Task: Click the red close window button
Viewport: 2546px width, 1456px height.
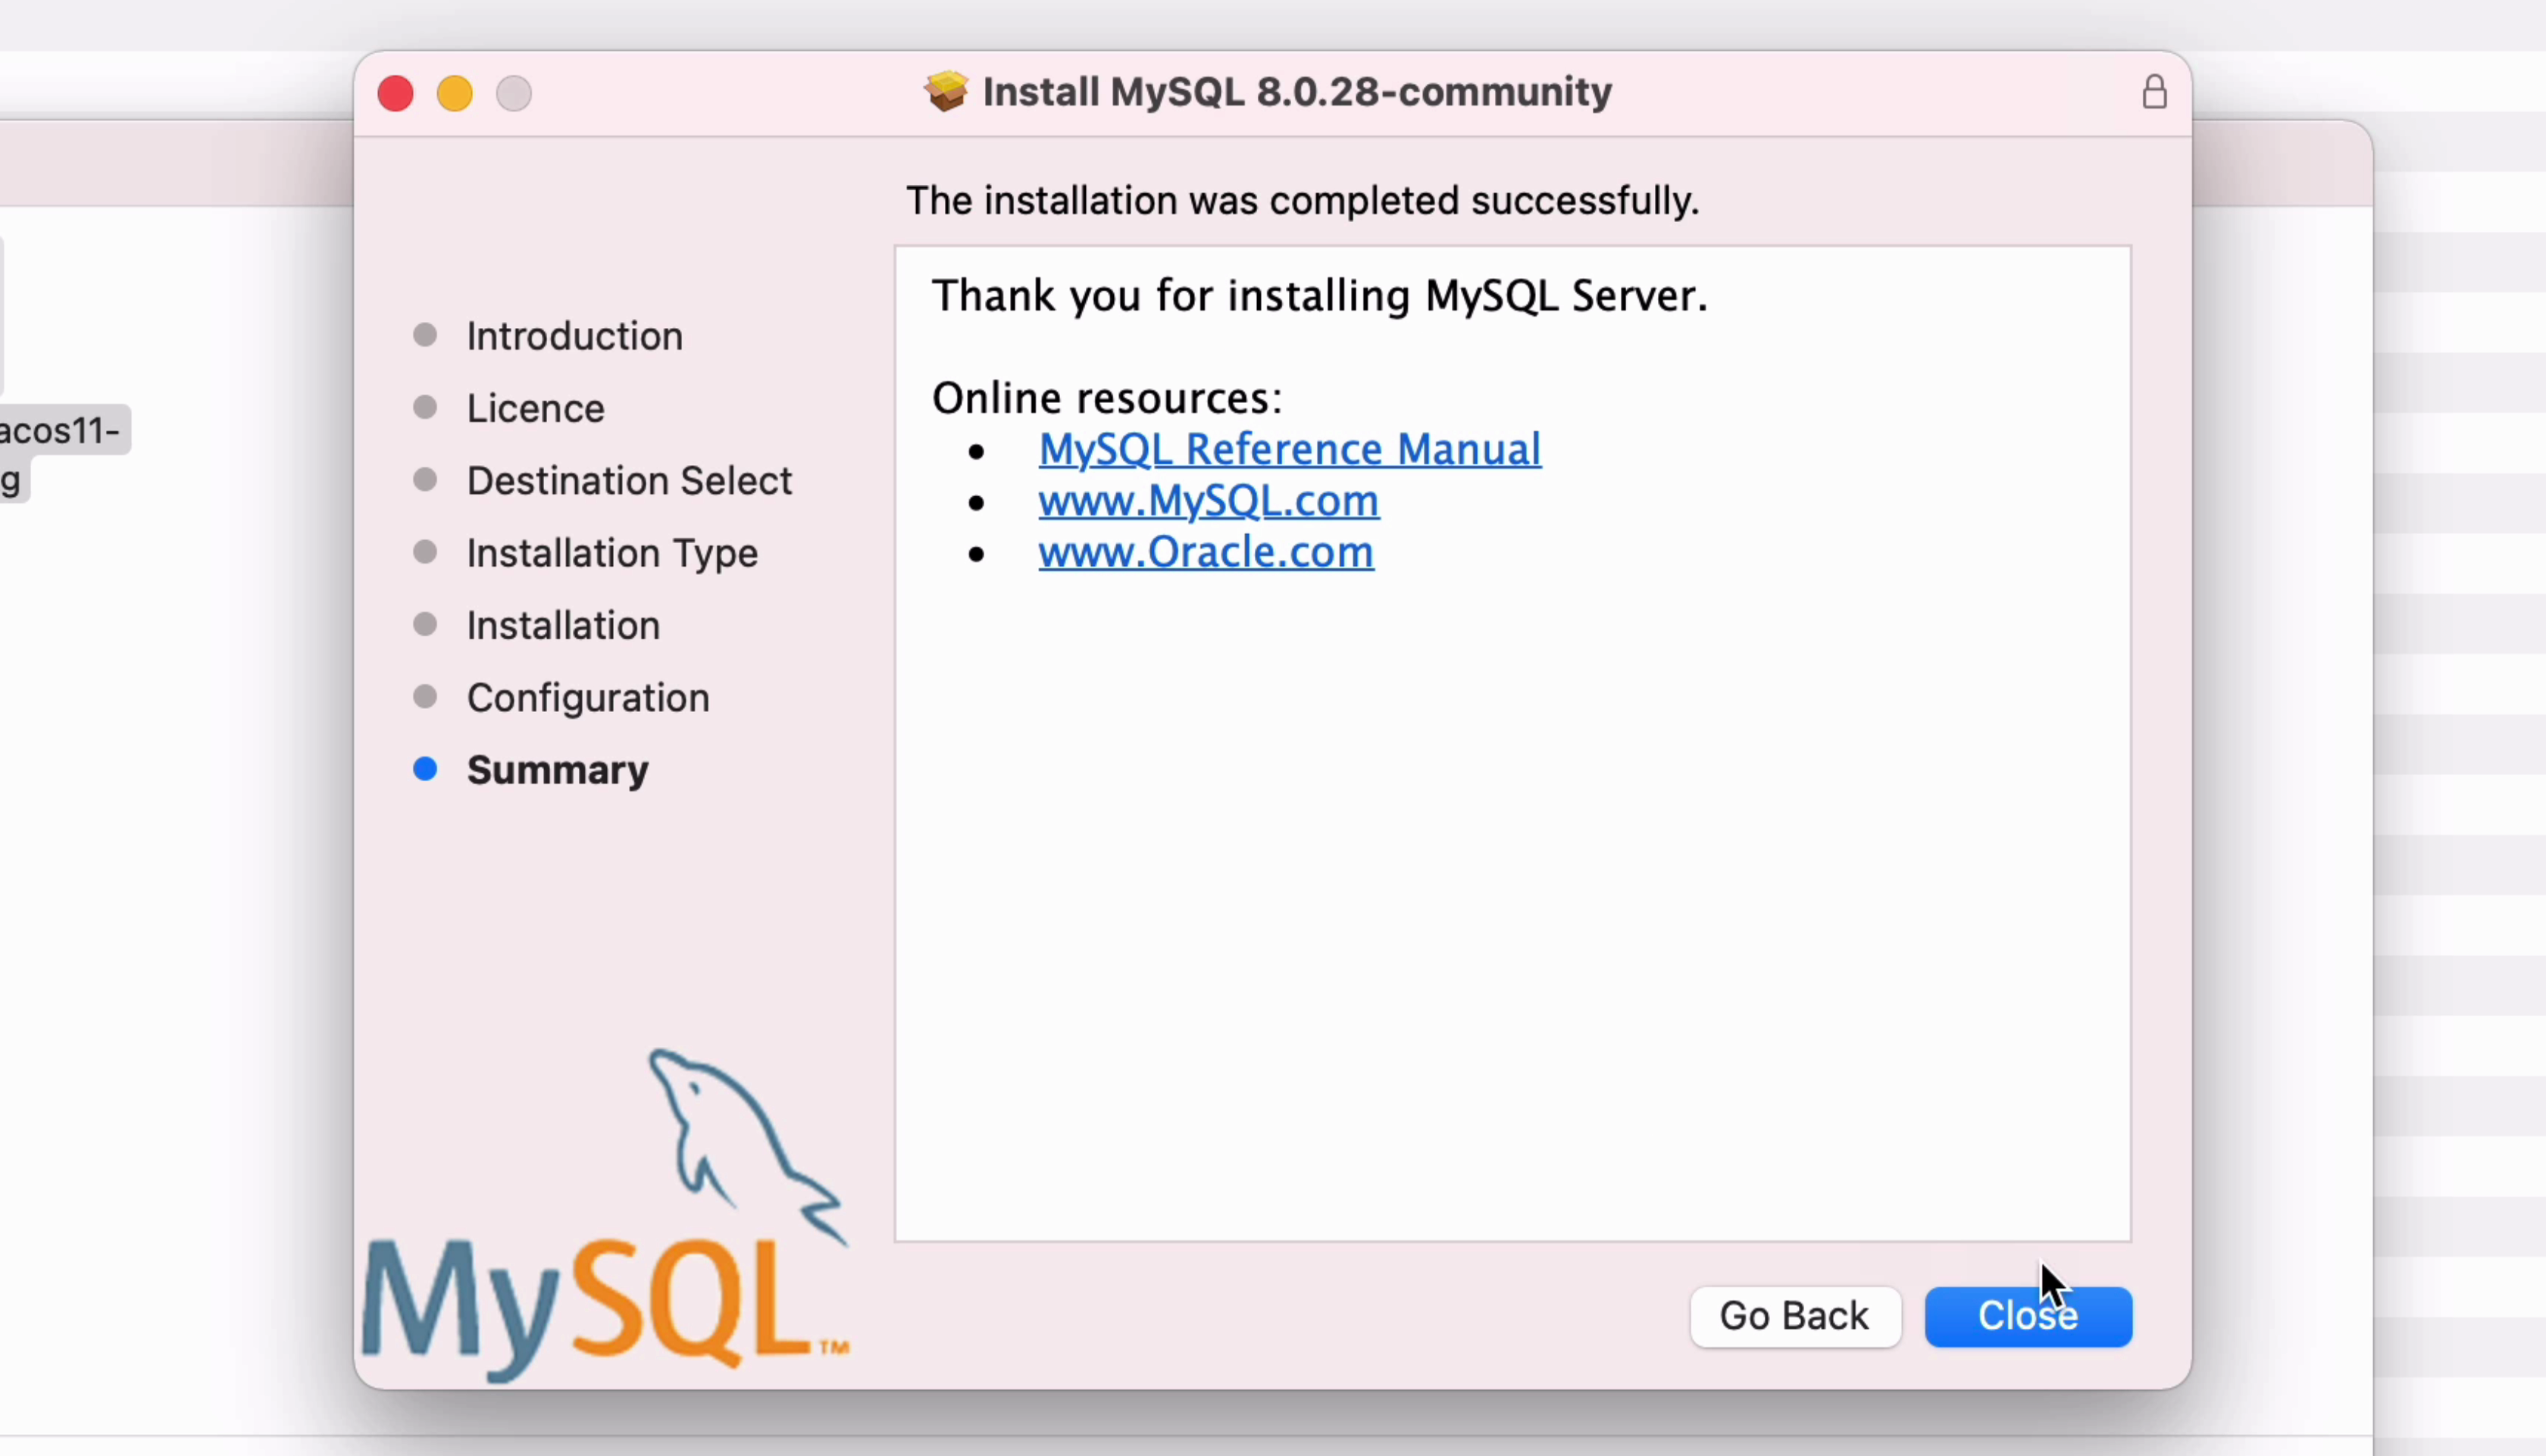Action: (x=396, y=94)
